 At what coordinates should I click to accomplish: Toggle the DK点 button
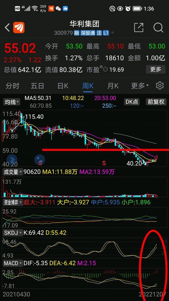coord(132,102)
